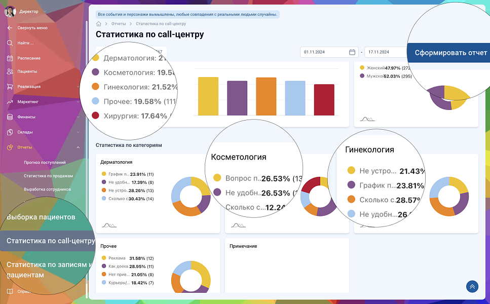The height and width of the screenshot is (304, 490).
Task: Open Статистика по продажам report
Action: click(48, 176)
